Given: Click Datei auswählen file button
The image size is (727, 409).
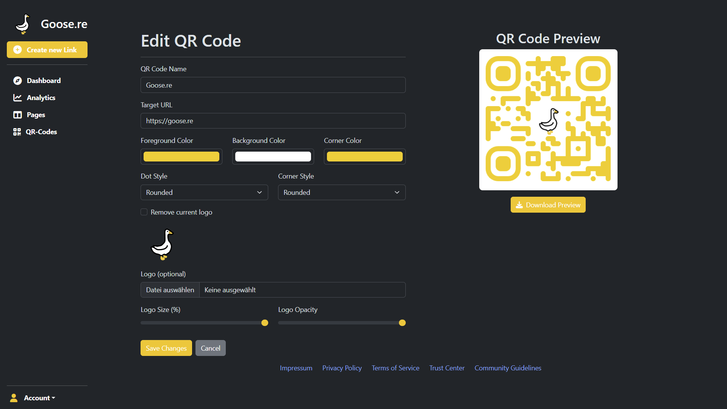Looking at the screenshot, I should (x=170, y=290).
